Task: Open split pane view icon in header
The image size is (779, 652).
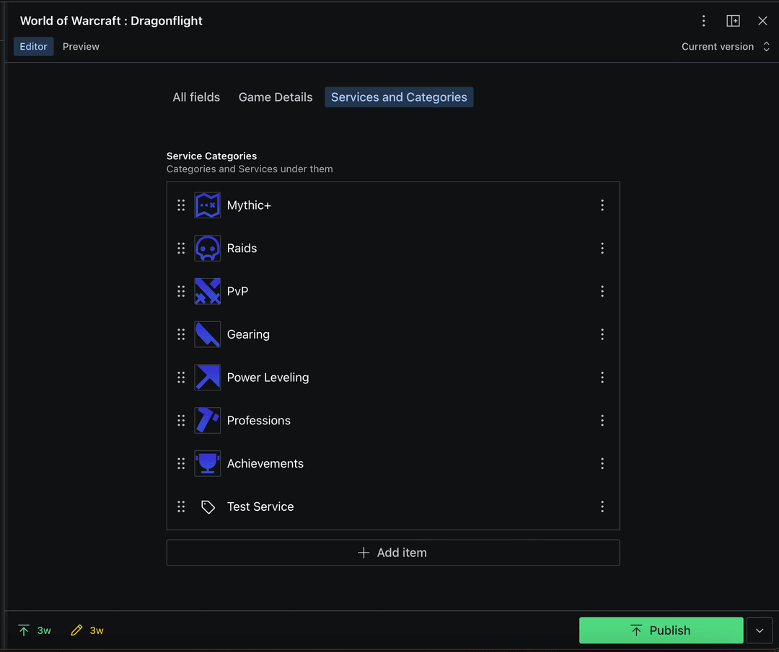Action: (733, 21)
